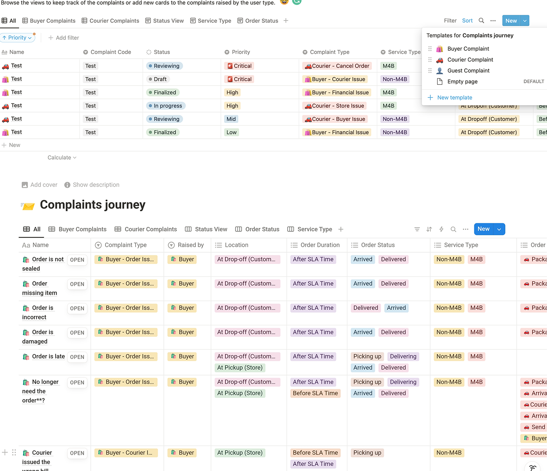
Task: Open the magnifier search in Complaints journey toolbar
Action: point(453,229)
